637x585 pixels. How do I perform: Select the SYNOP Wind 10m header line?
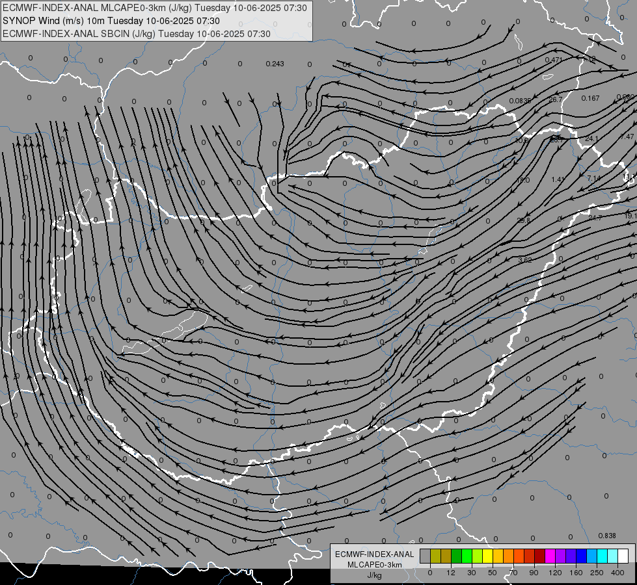[111, 21]
